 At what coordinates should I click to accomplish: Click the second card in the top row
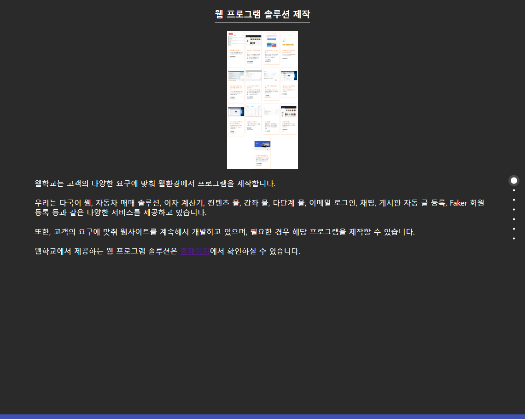click(253, 46)
